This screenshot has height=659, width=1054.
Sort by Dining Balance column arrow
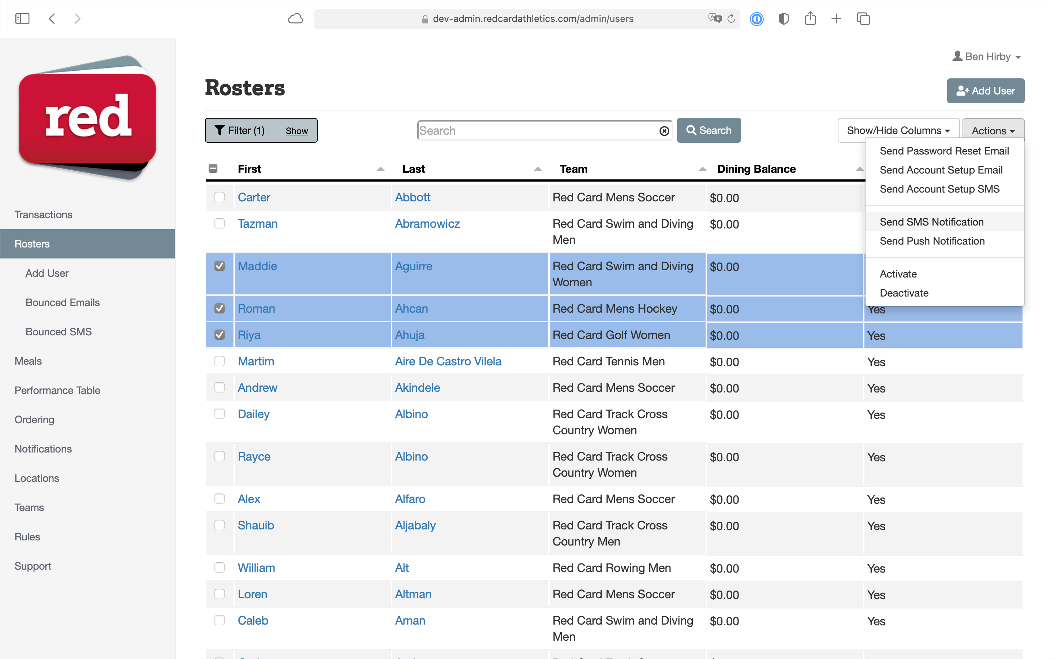coord(860,169)
